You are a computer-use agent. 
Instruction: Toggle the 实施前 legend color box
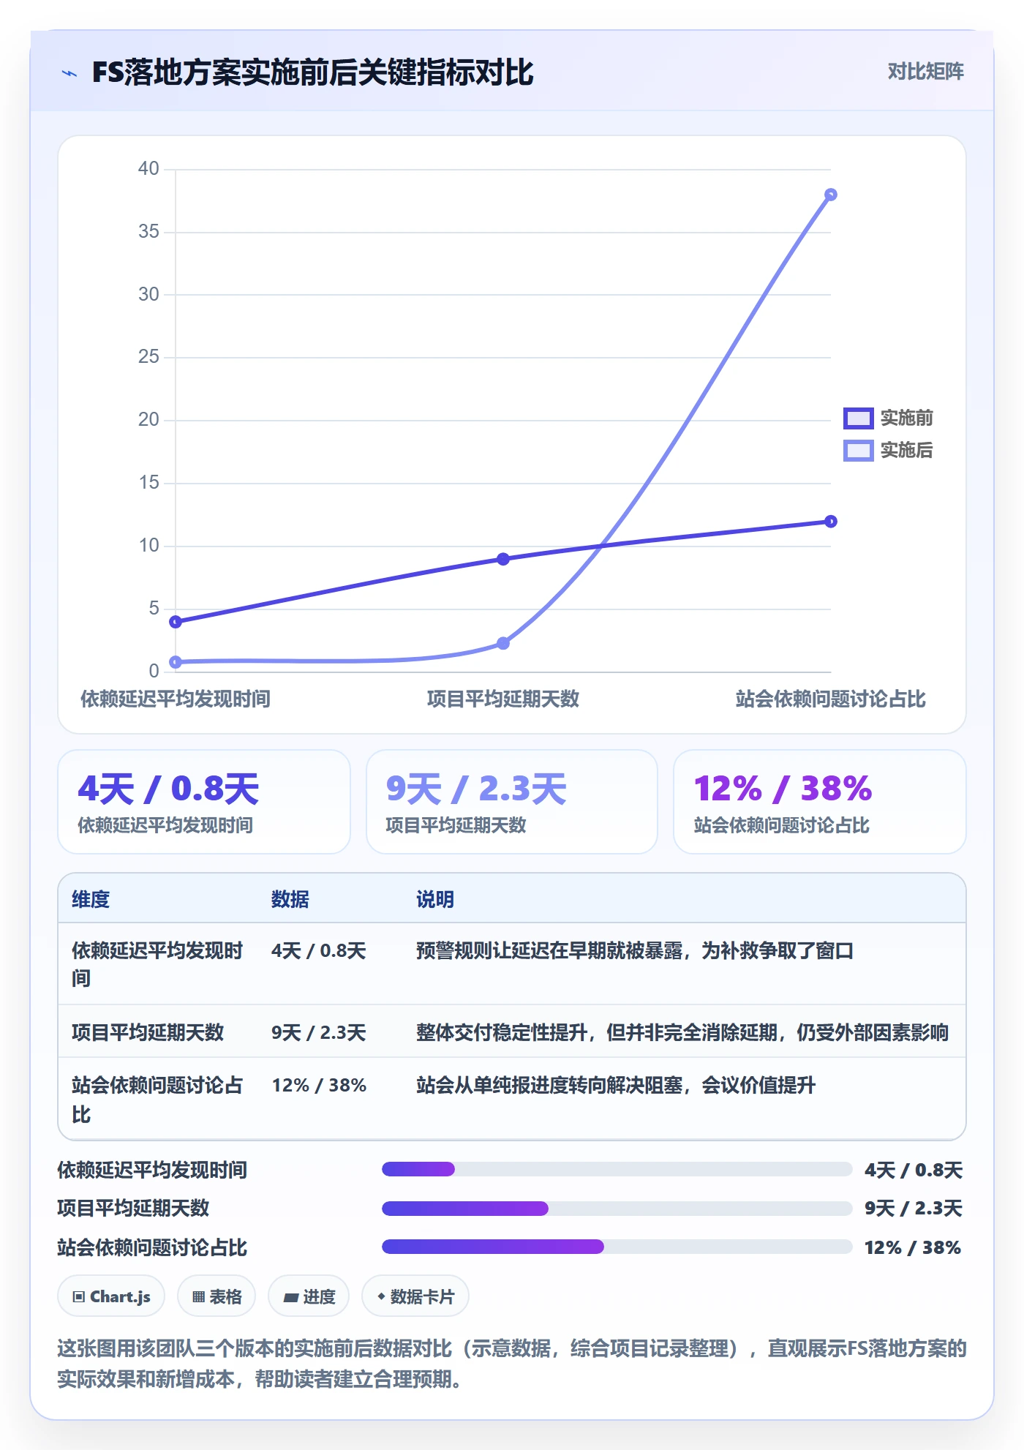point(858,418)
